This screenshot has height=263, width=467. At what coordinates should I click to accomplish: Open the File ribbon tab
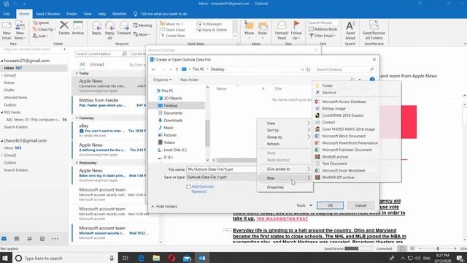pyautogui.click(x=7, y=14)
